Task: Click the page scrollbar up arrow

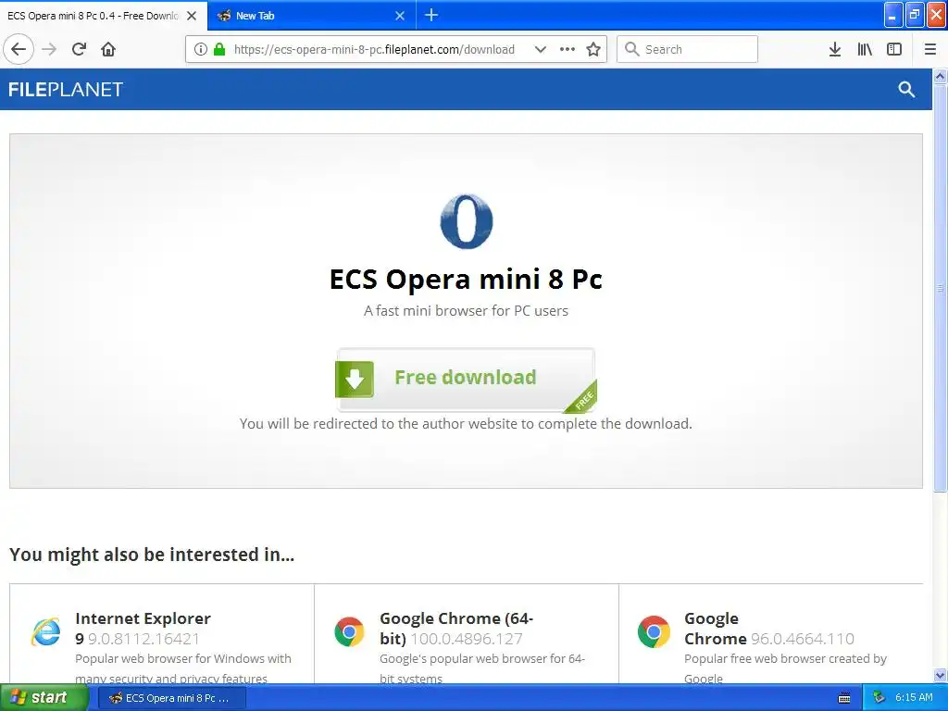Action: 941,76
